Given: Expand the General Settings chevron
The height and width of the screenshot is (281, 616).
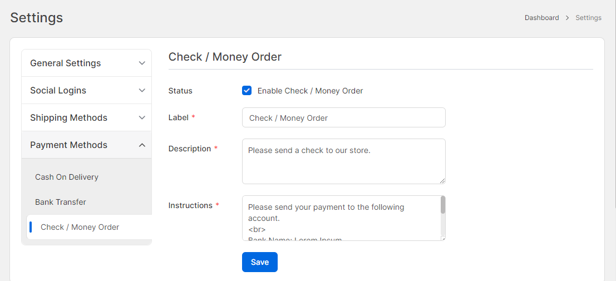Looking at the screenshot, I should point(142,63).
